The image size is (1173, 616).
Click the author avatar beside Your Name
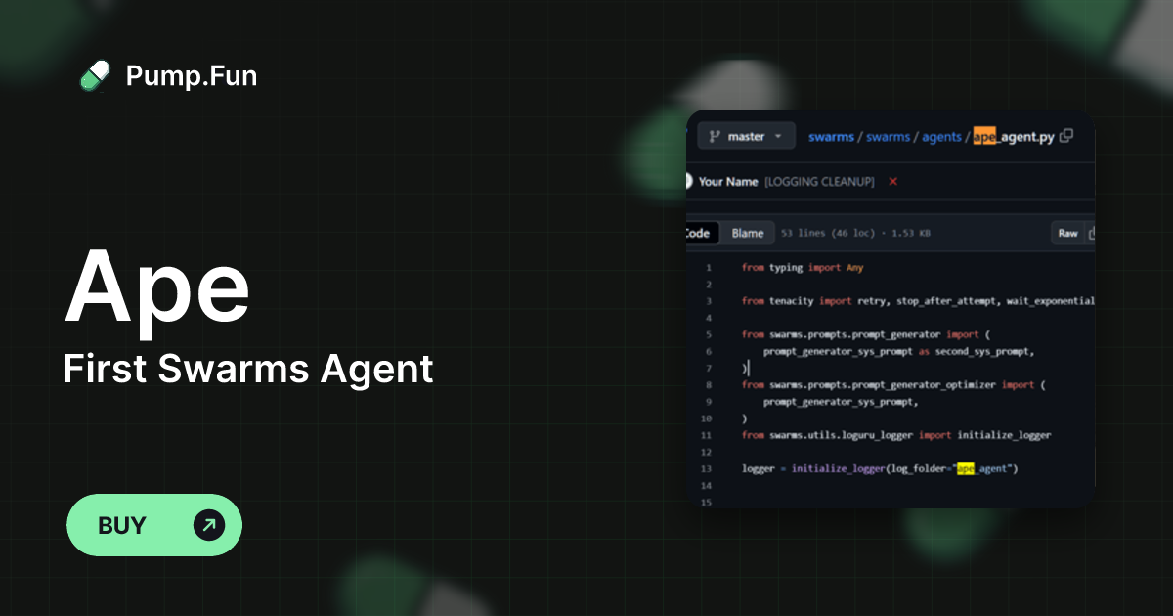pyautogui.click(x=690, y=181)
